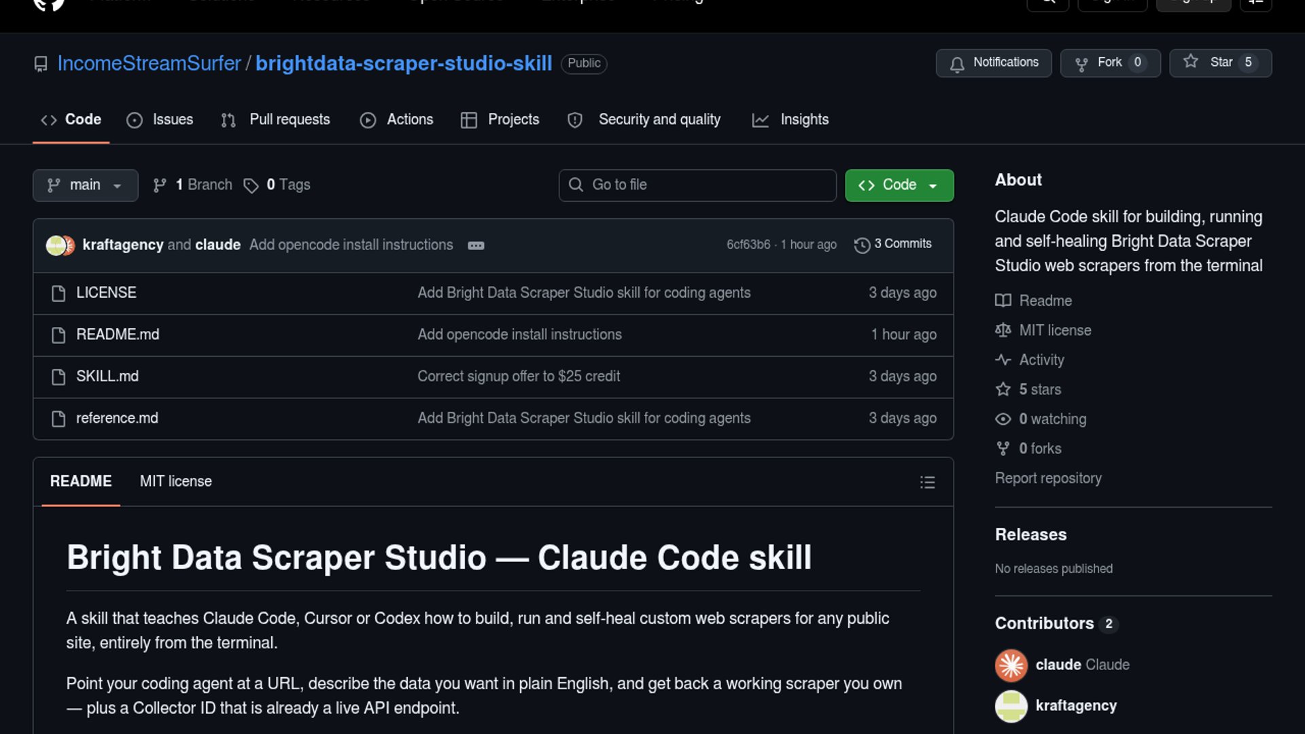Click the claude avatar under Contributors
Image resolution: width=1305 pixels, height=734 pixels.
1011,665
